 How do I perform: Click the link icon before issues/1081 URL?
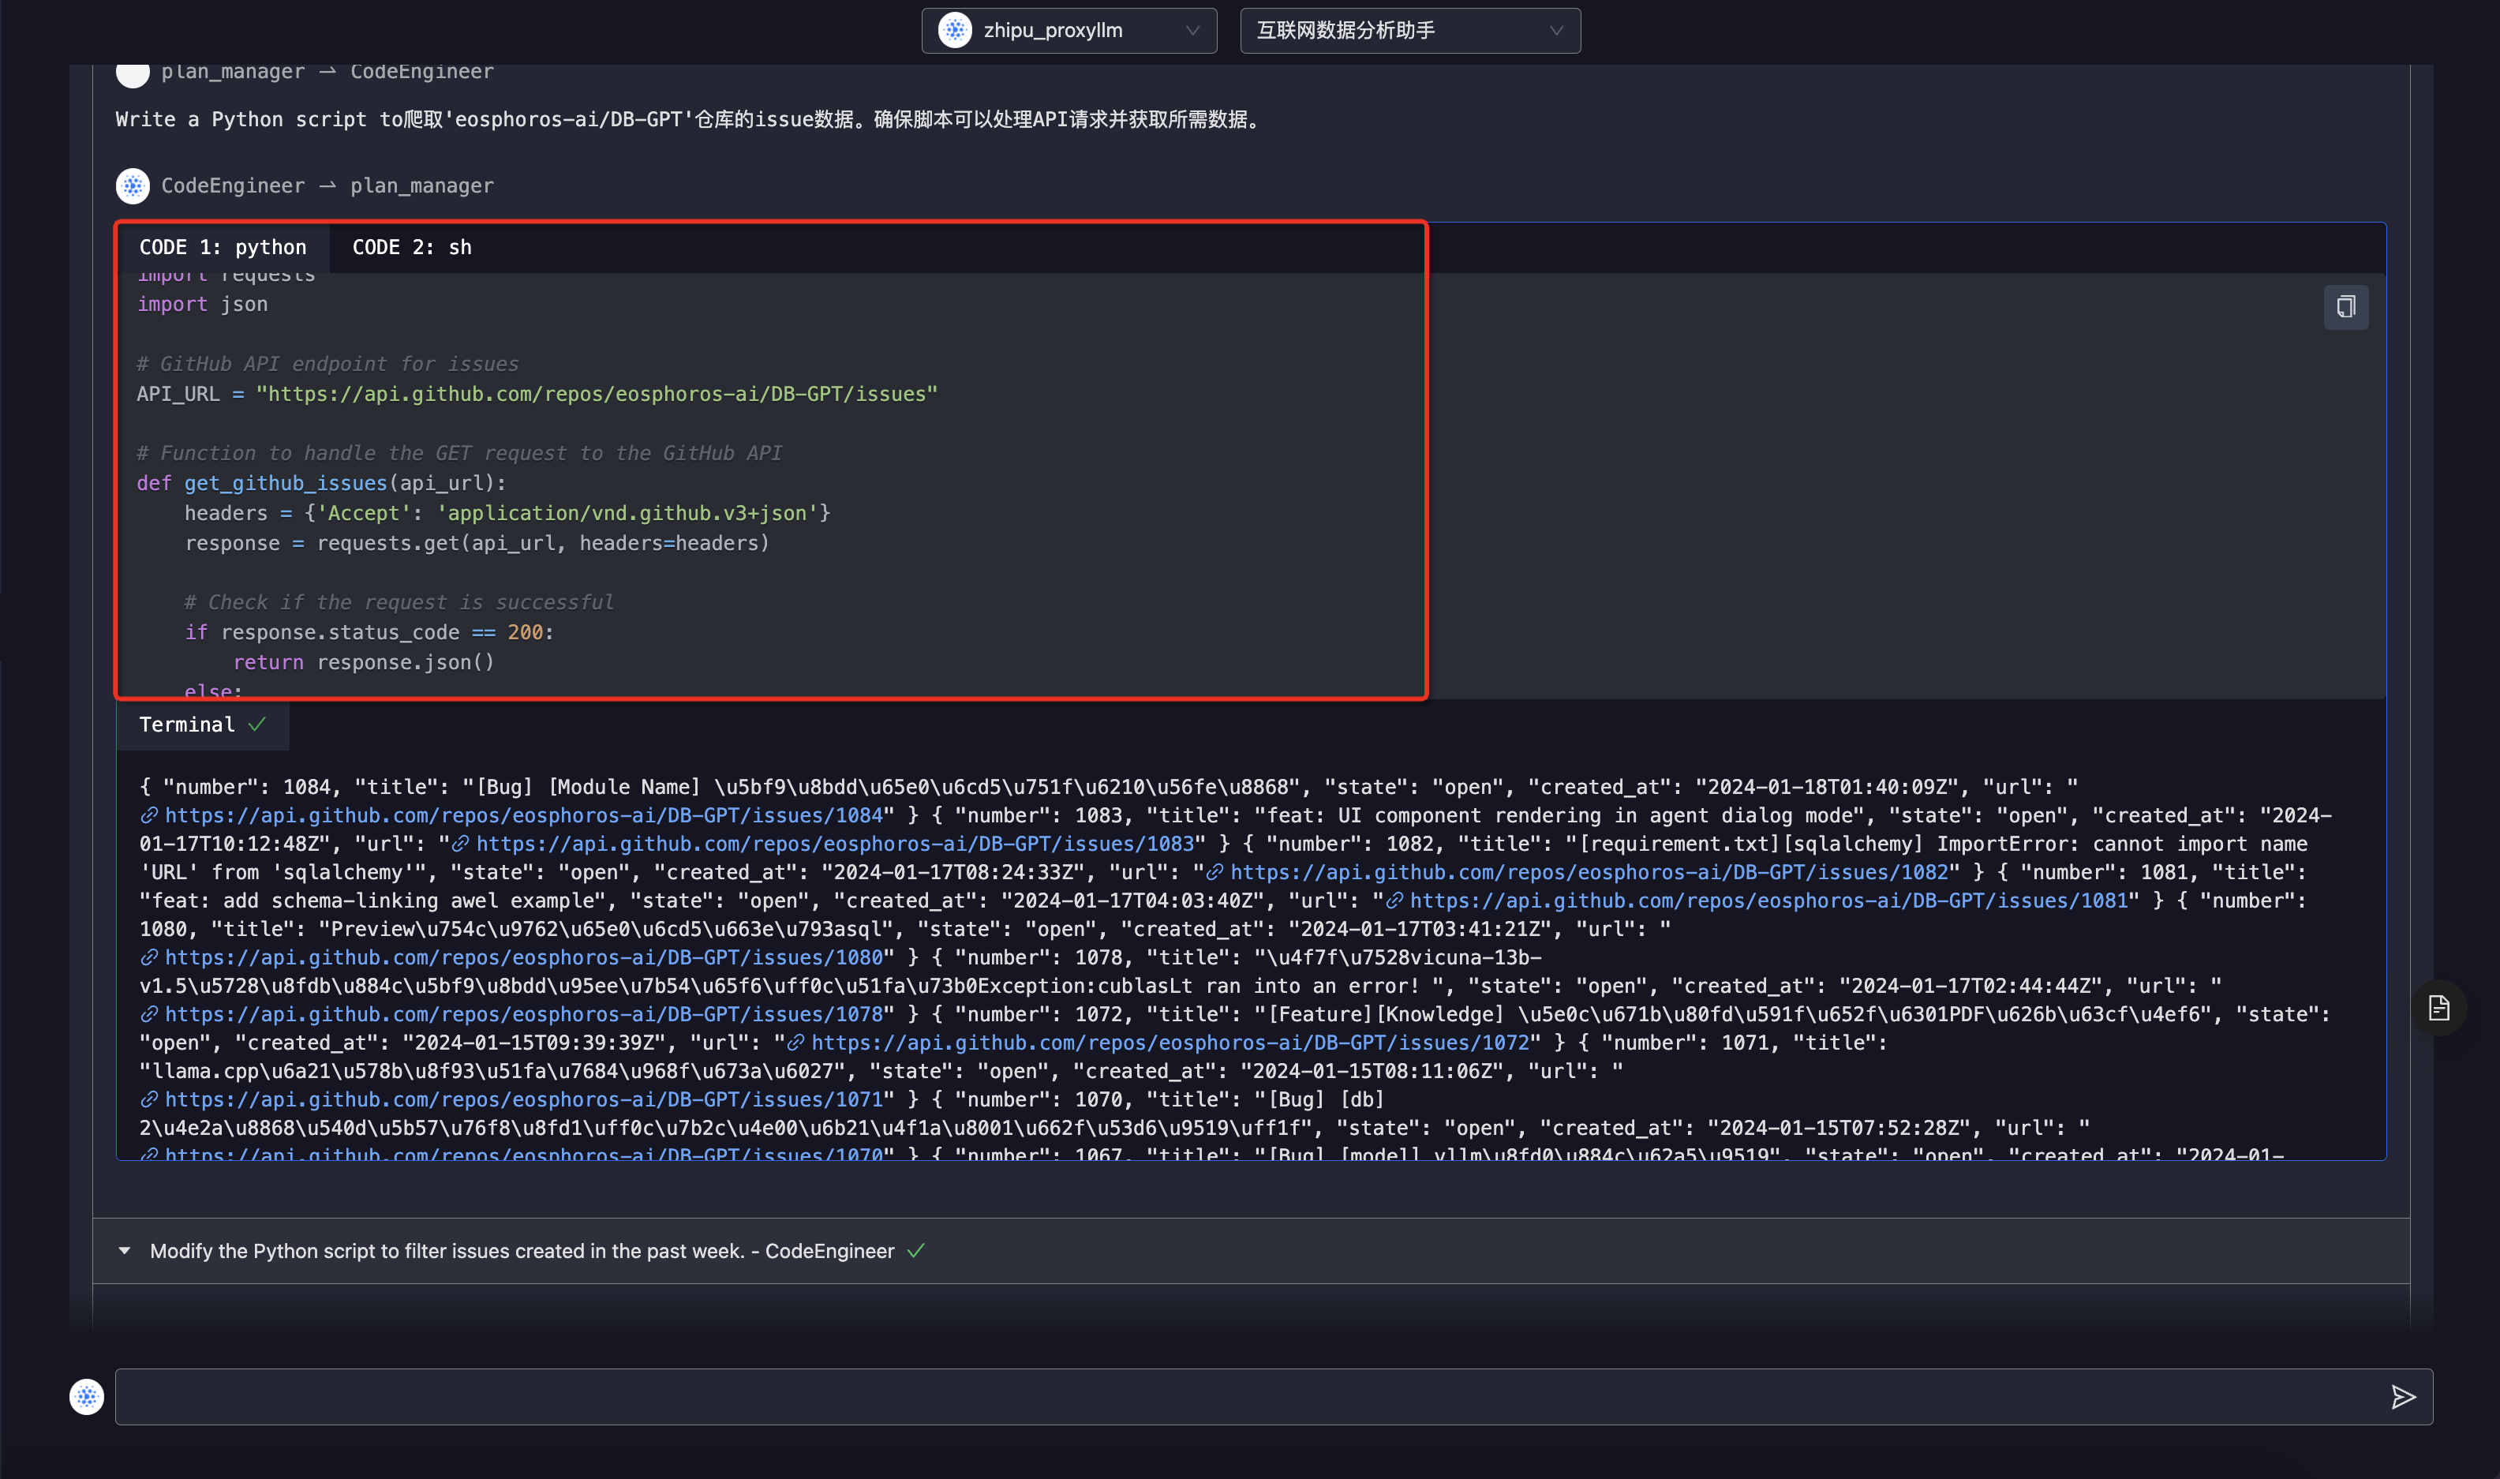coord(1395,901)
